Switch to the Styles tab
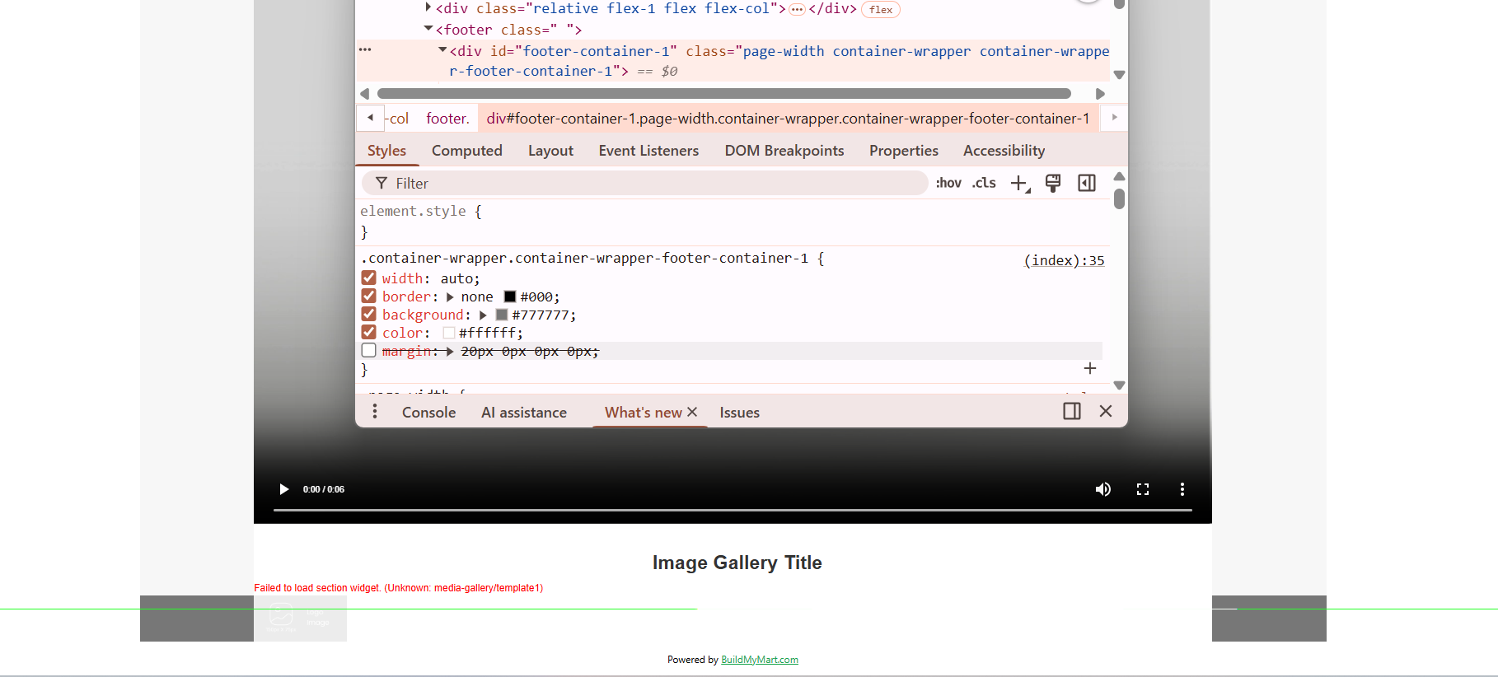 coord(386,151)
